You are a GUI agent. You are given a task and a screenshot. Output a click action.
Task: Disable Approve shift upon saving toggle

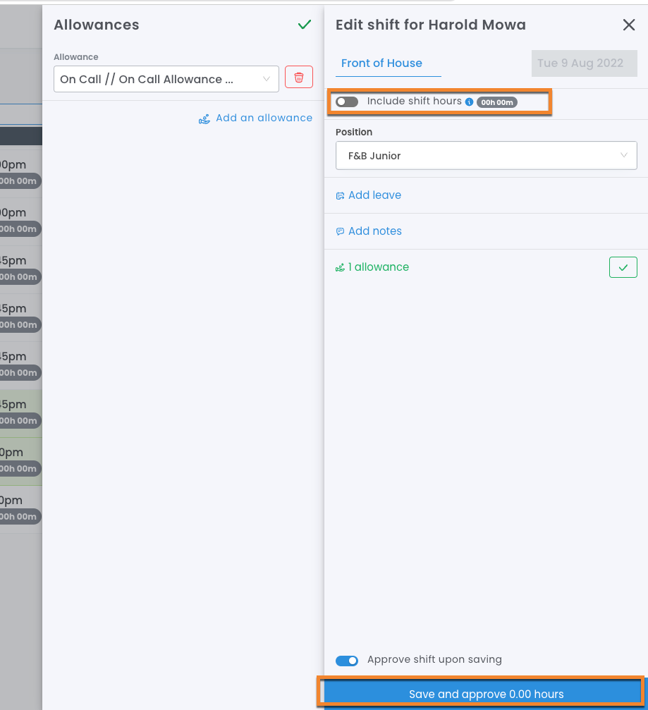coord(347,660)
